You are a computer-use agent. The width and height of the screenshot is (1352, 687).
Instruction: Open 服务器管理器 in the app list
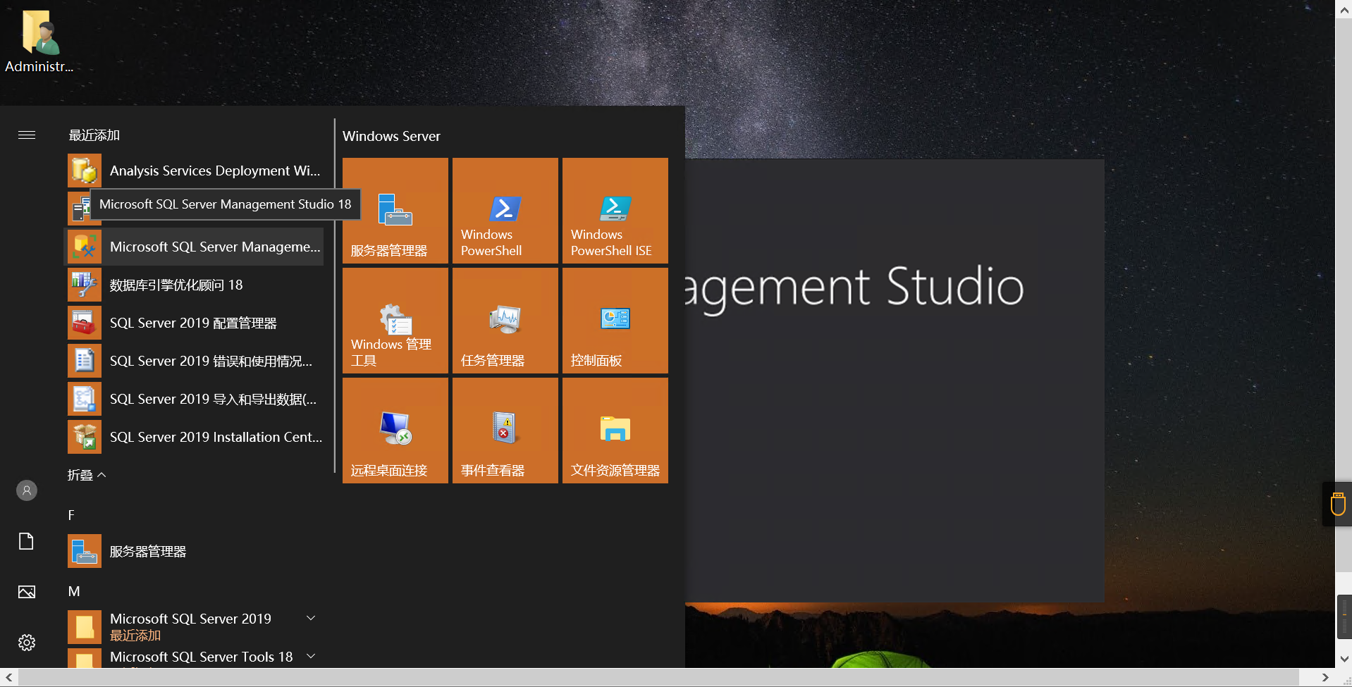(195, 551)
